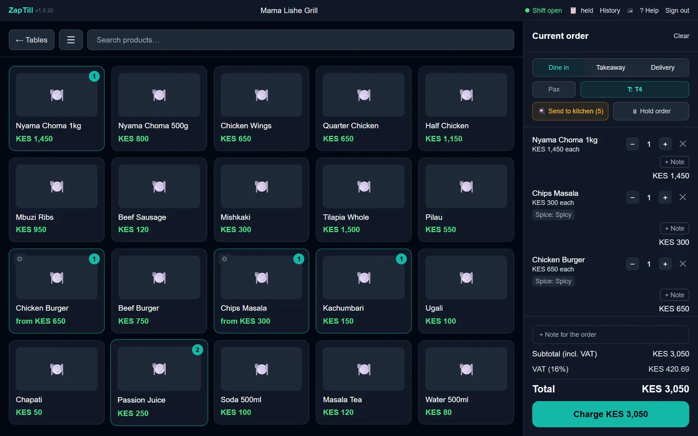This screenshot has width=698, height=436.
Task: Remove Nyama Choma 1kg from the order
Action: [683, 144]
